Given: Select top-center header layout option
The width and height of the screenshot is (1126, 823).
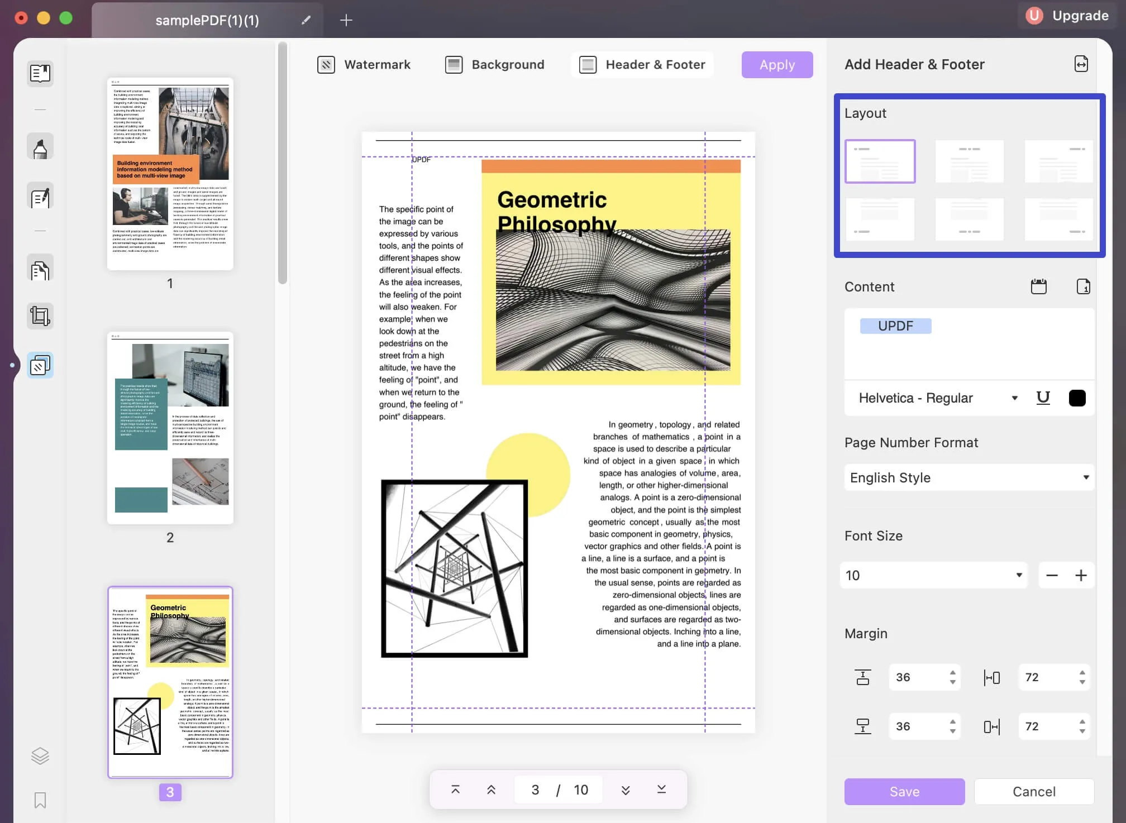Looking at the screenshot, I should coord(969,161).
